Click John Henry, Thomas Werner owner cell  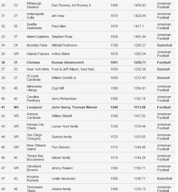coord(74,107)
